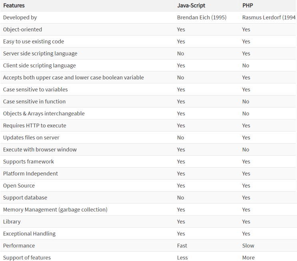
Task: Click Client side scripting language text
Action: pyautogui.click(x=39, y=65)
